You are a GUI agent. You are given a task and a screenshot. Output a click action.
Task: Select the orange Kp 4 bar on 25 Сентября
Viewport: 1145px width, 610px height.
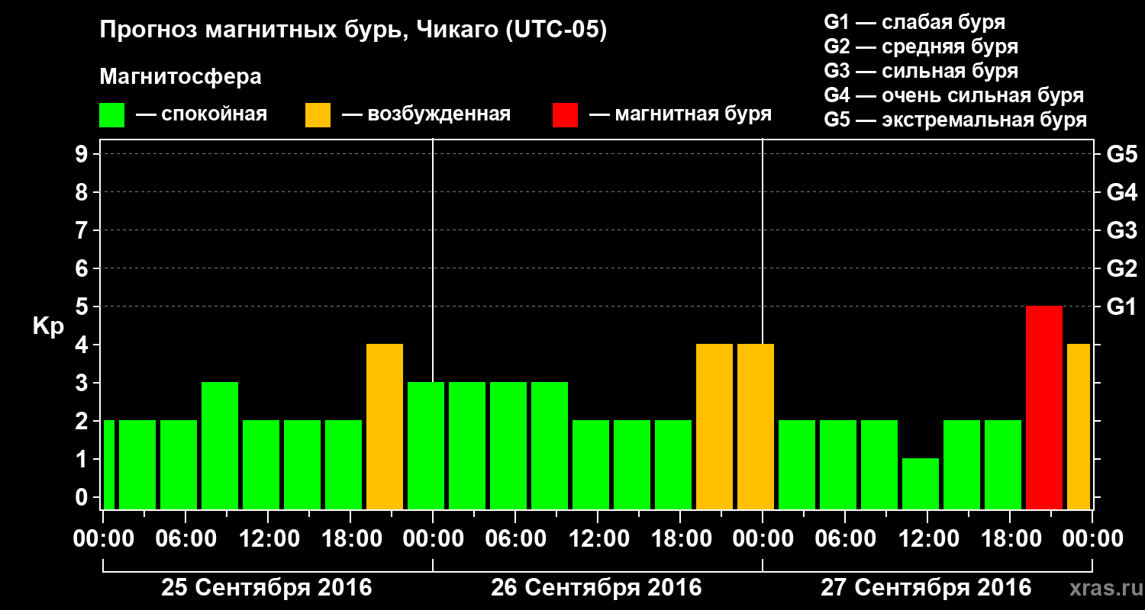click(x=385, y=426)
